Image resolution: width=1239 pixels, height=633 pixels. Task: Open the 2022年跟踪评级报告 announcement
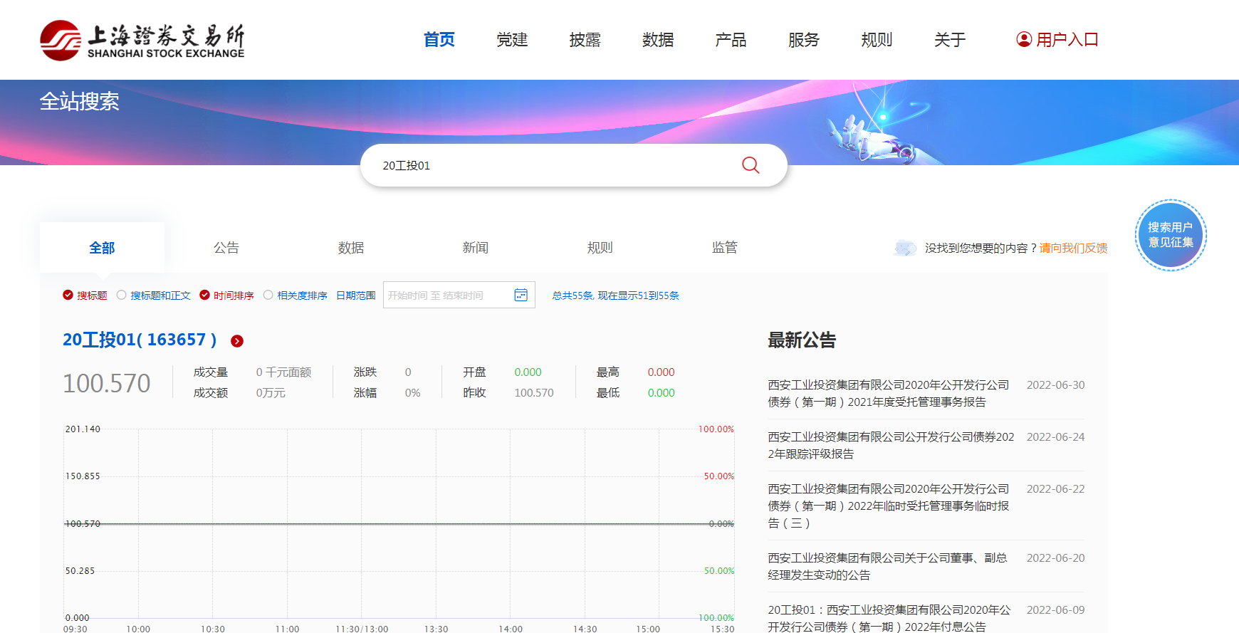coord(890,445)
